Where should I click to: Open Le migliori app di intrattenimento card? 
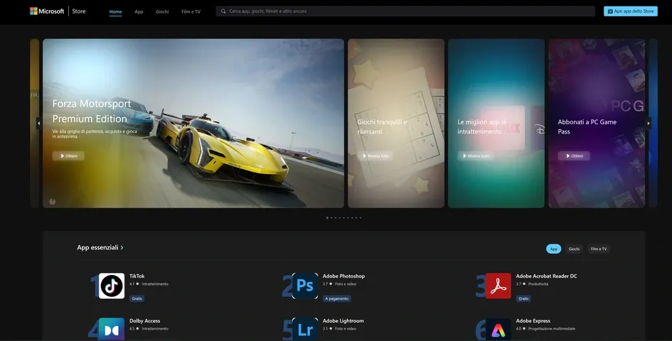(496, 124)
